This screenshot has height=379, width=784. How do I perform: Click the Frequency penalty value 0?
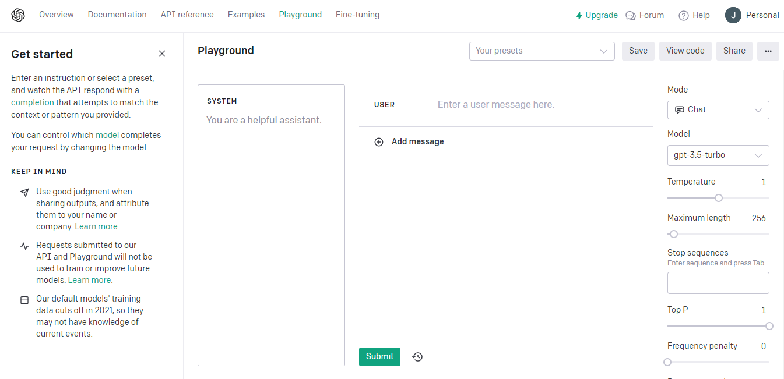tap(764, 346)
